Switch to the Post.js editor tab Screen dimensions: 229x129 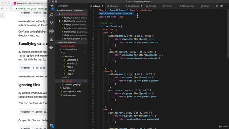pyautogui.click(x=169, y=6)
